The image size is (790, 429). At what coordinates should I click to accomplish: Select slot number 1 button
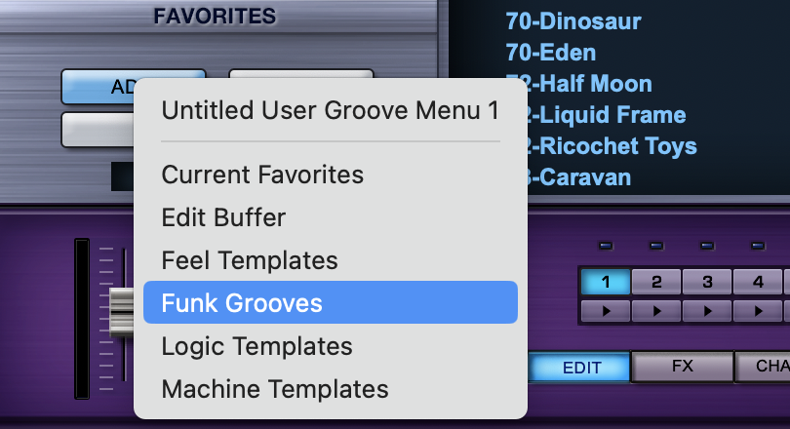[605, 283]
